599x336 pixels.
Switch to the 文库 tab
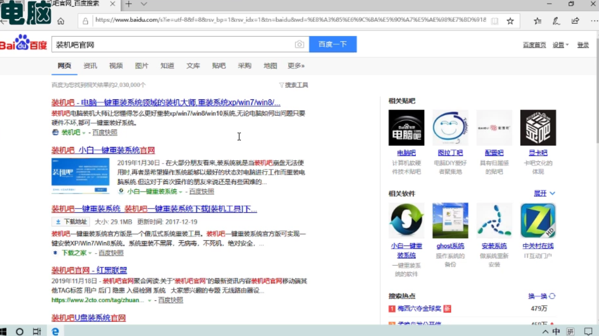pos(193,66)
